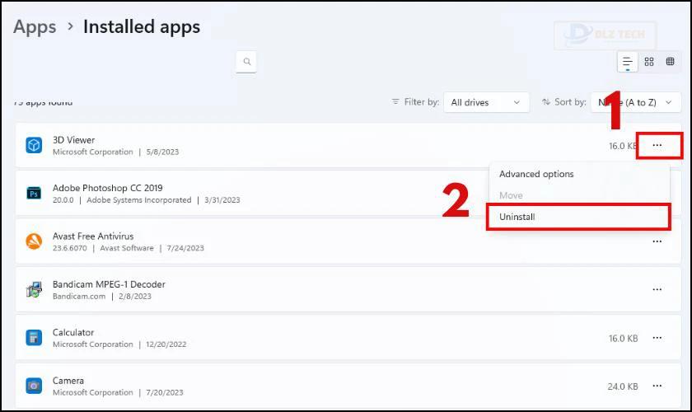Click the 16.0 KB size for Calculator
Viewport: 692px width, 412px height.
tap(623, 339)
